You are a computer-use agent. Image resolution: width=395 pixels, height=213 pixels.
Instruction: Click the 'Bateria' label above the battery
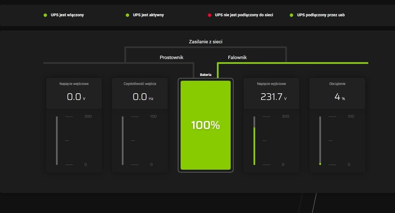(x=205, y=75)
